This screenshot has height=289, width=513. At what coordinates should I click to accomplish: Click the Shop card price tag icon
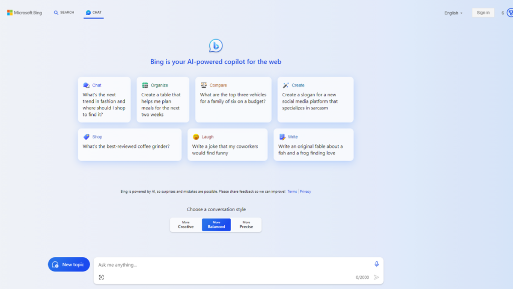[86, 136]
